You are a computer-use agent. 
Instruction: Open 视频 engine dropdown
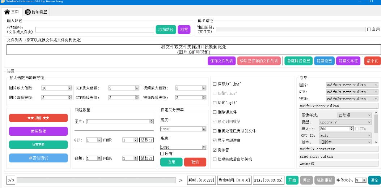[352, 99]
